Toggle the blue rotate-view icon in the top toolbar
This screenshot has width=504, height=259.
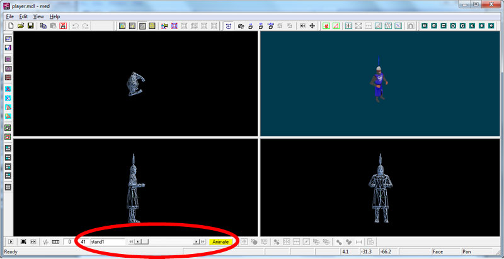point(229,26)
